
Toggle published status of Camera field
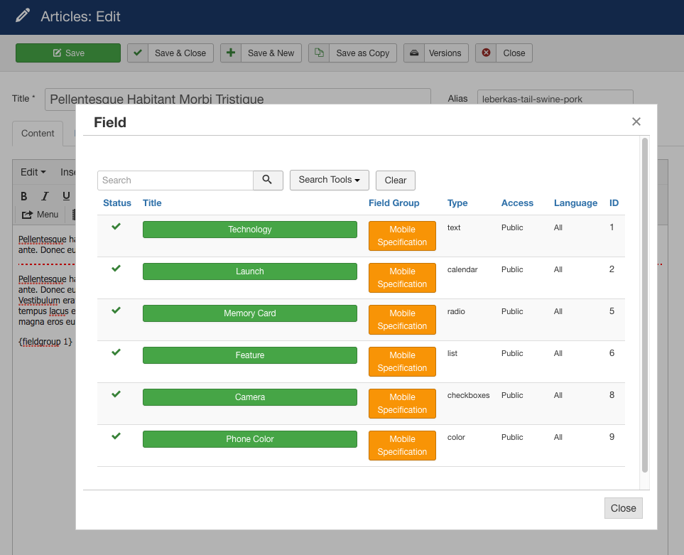click(116, 394)
